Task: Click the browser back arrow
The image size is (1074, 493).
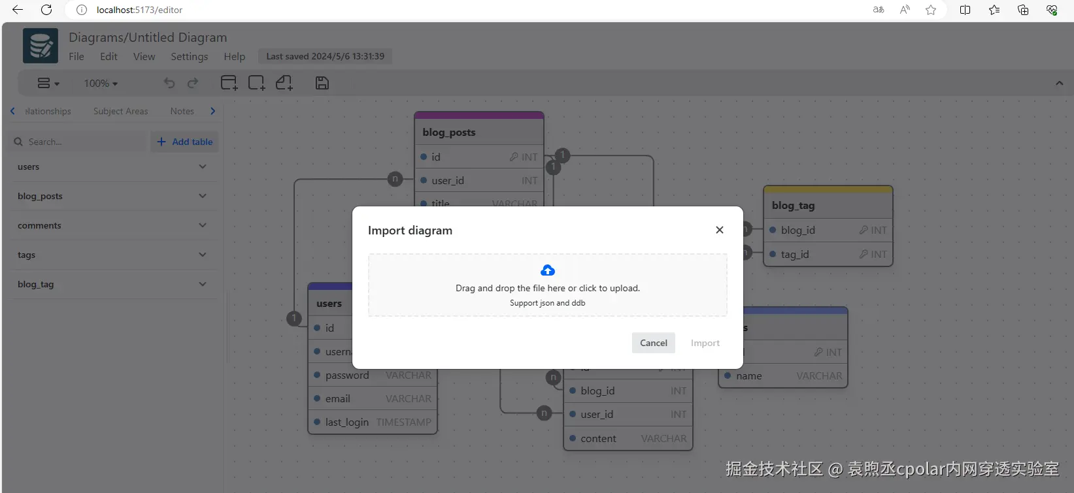Action: 18,10
